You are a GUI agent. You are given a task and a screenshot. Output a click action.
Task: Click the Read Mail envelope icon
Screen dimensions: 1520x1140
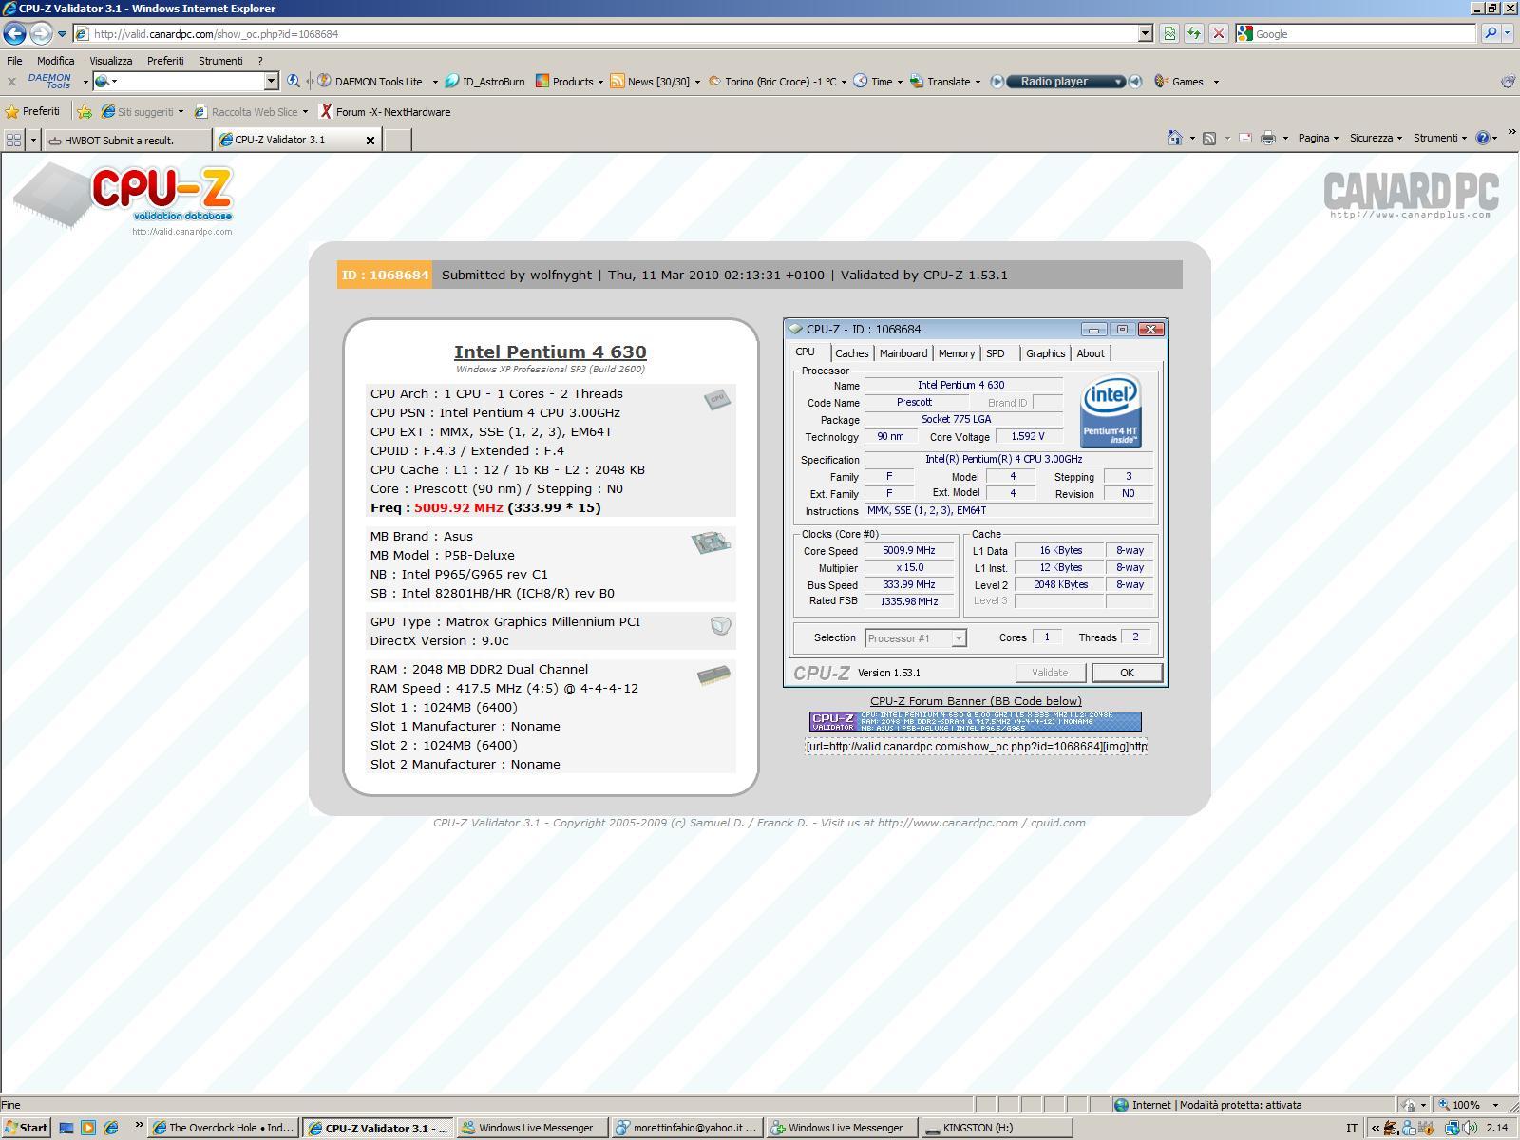click(x=1244, y=138)
